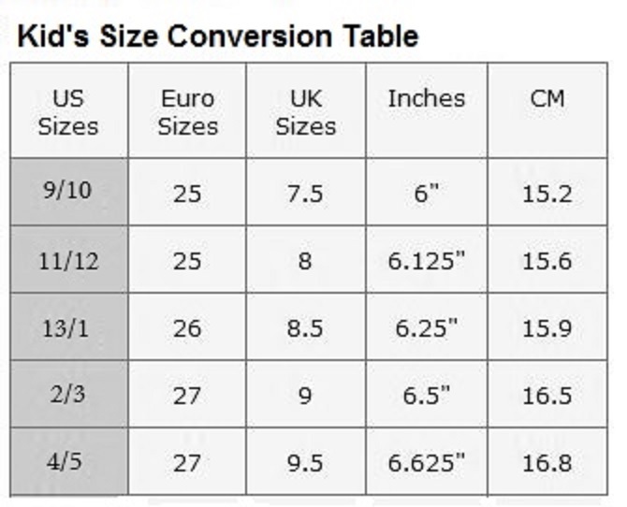Click the Euro Sizes column header

coord(187,111)
